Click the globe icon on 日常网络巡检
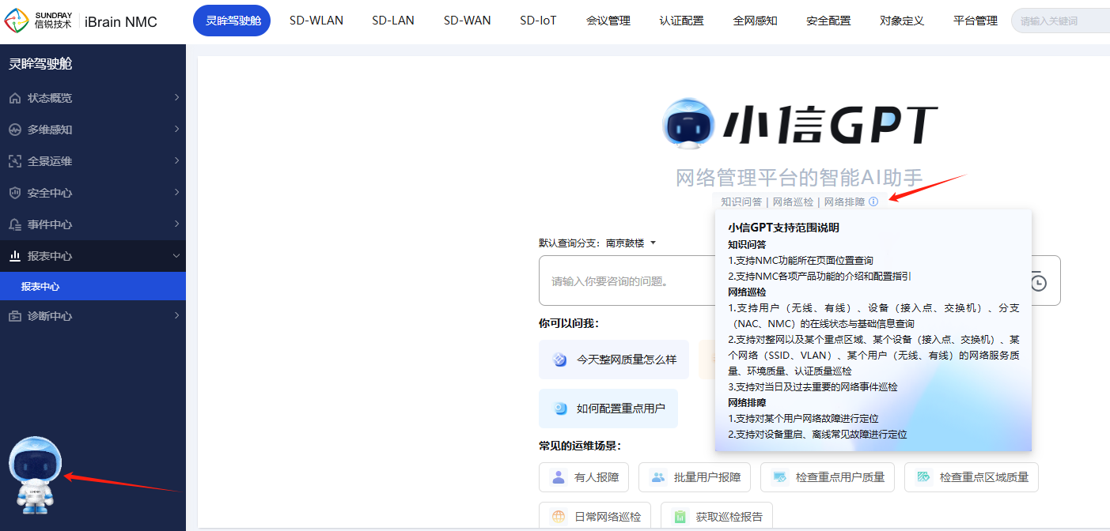This screenshot has height=531, width=1110. coord(559,517)
